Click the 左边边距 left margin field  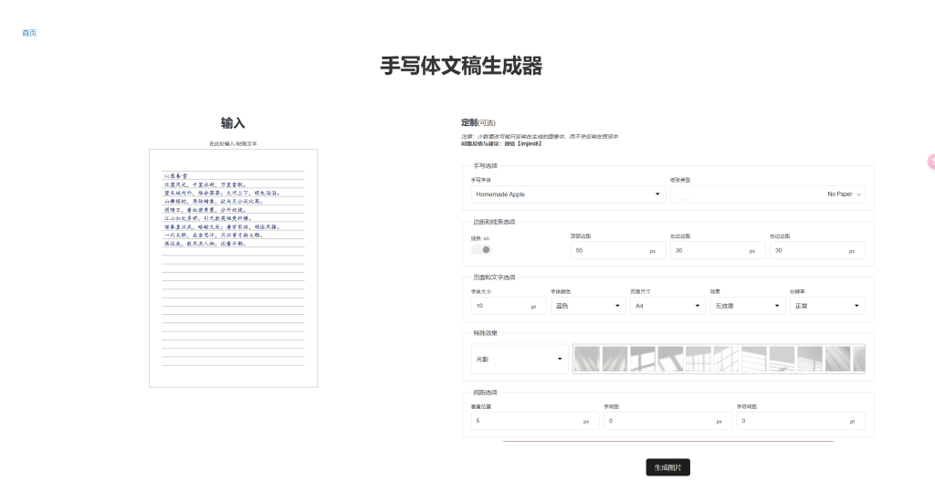click(718, 250)
